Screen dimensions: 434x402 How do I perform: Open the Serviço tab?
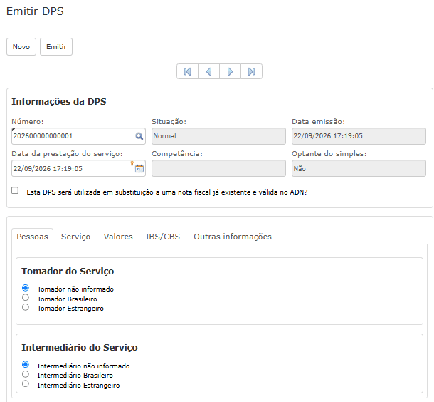pyautogui.click(x=75, y=237)
